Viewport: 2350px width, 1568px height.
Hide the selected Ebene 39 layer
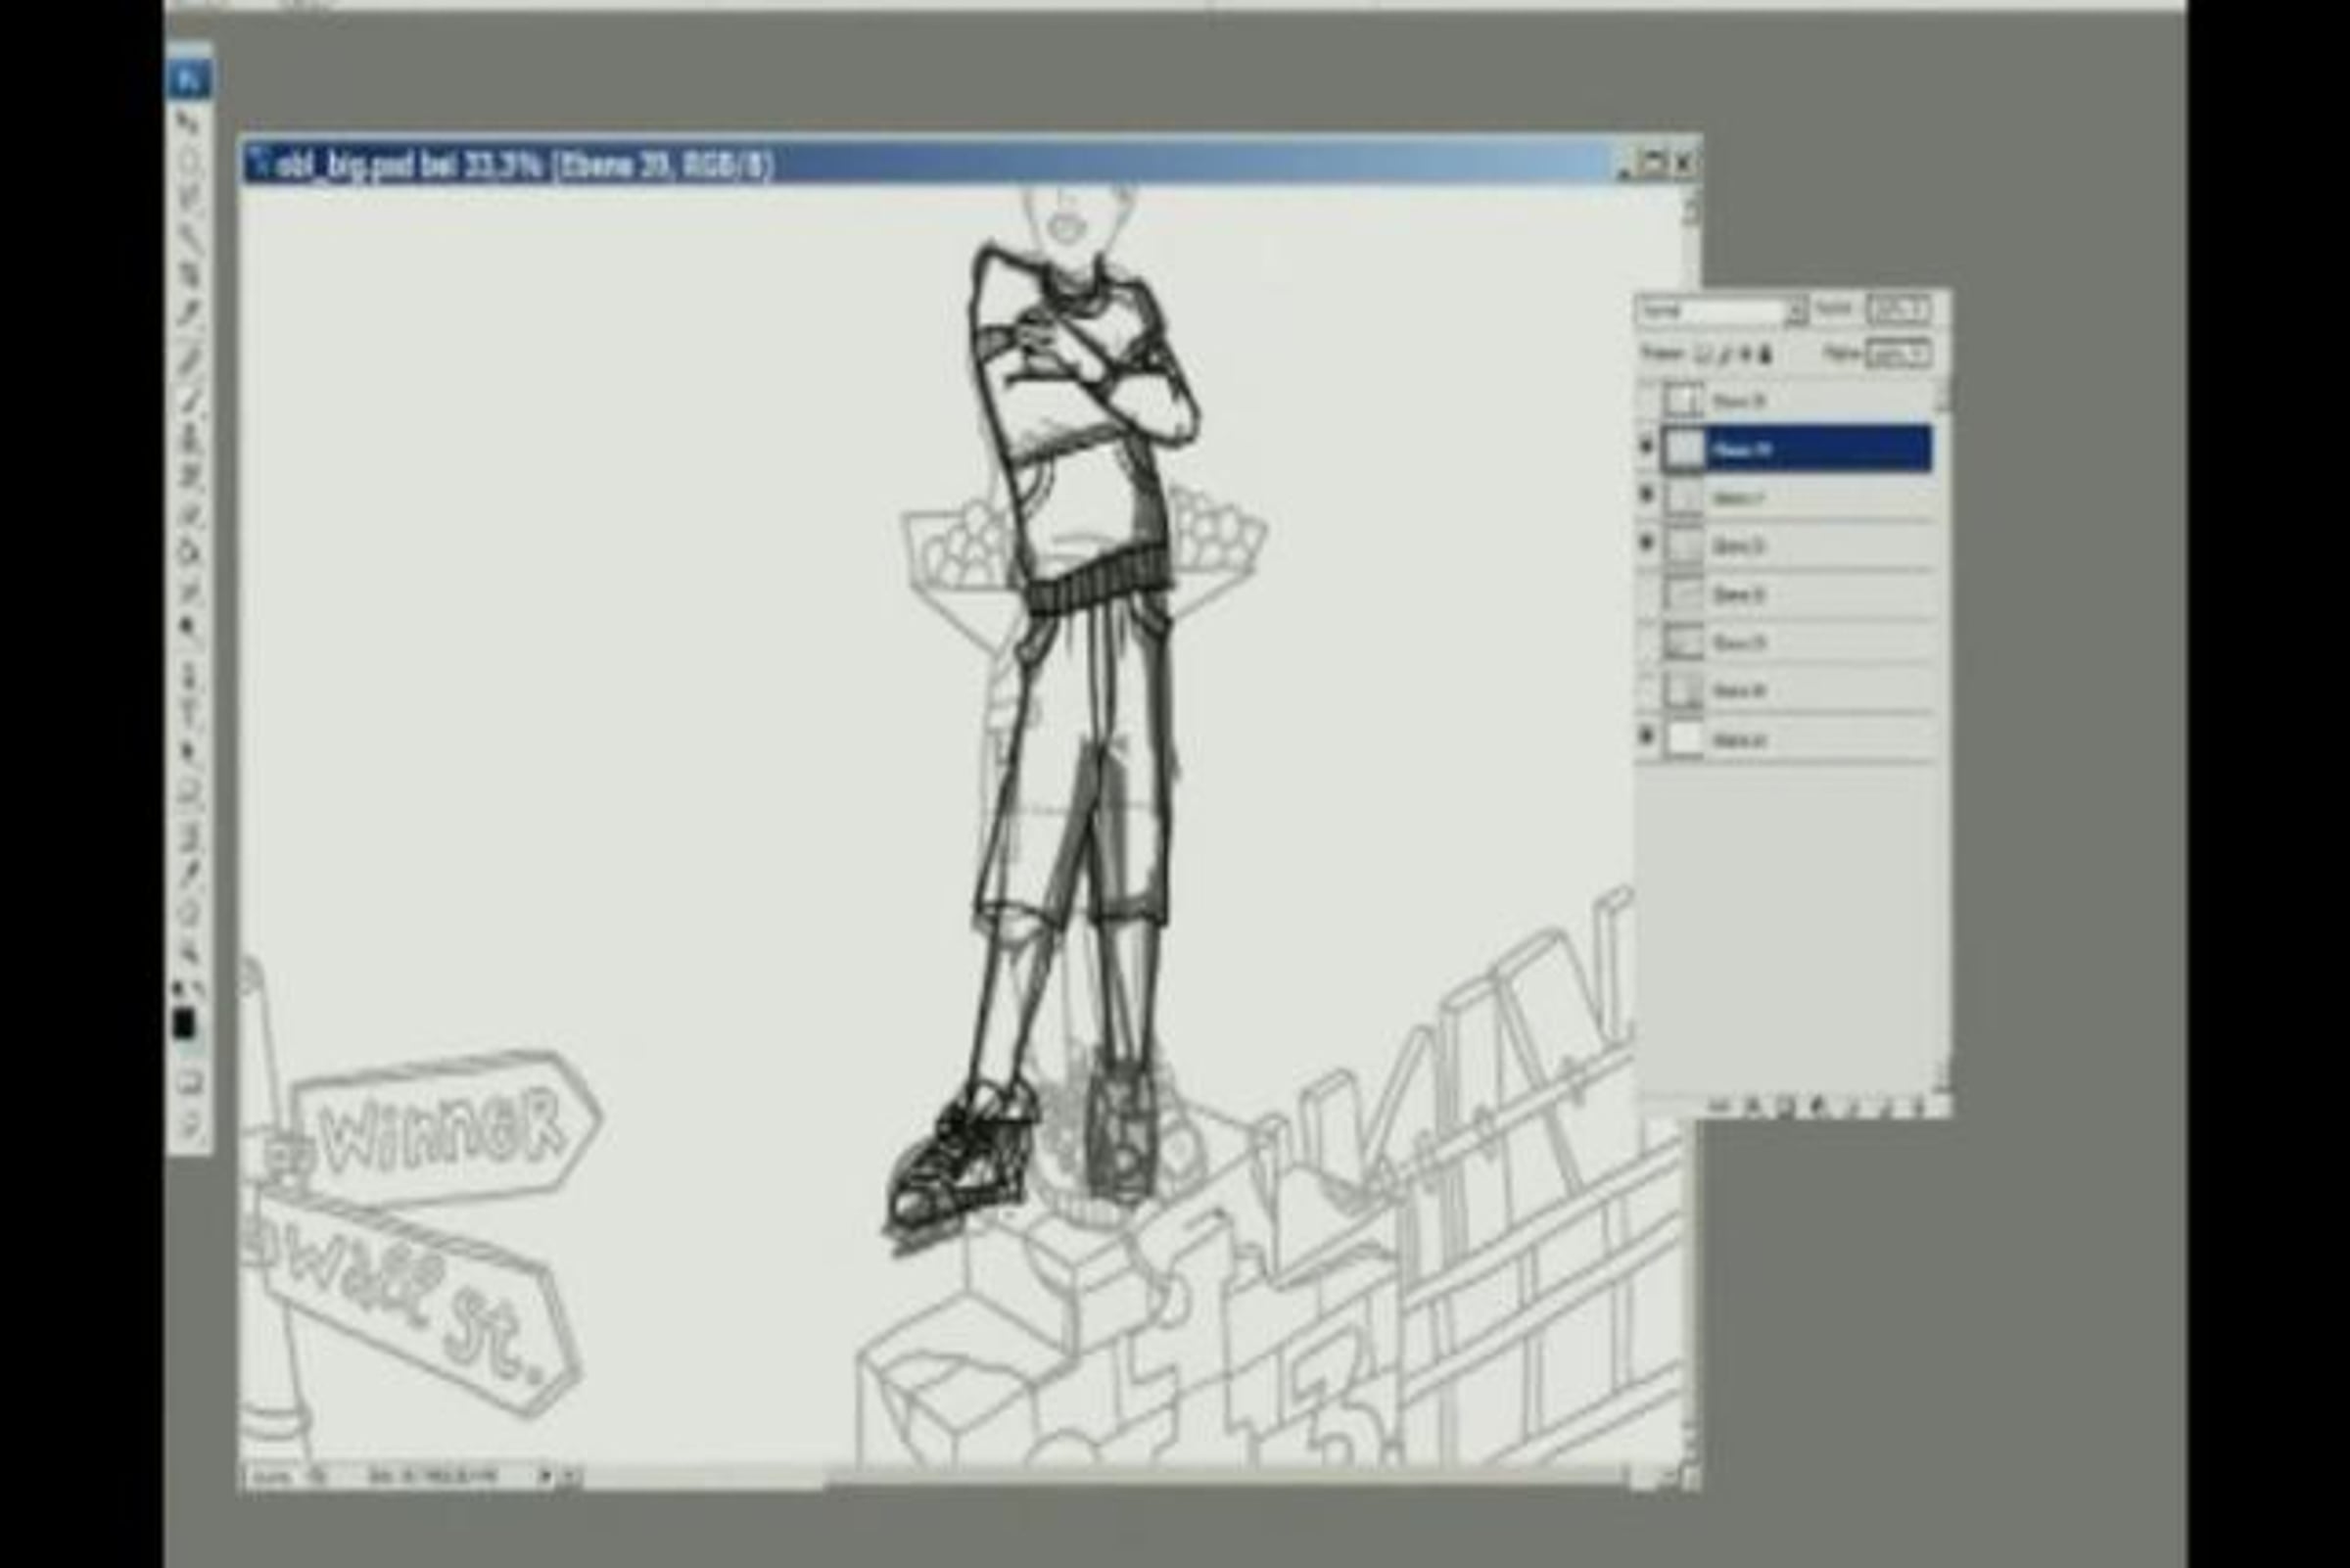click(1646, 447)
